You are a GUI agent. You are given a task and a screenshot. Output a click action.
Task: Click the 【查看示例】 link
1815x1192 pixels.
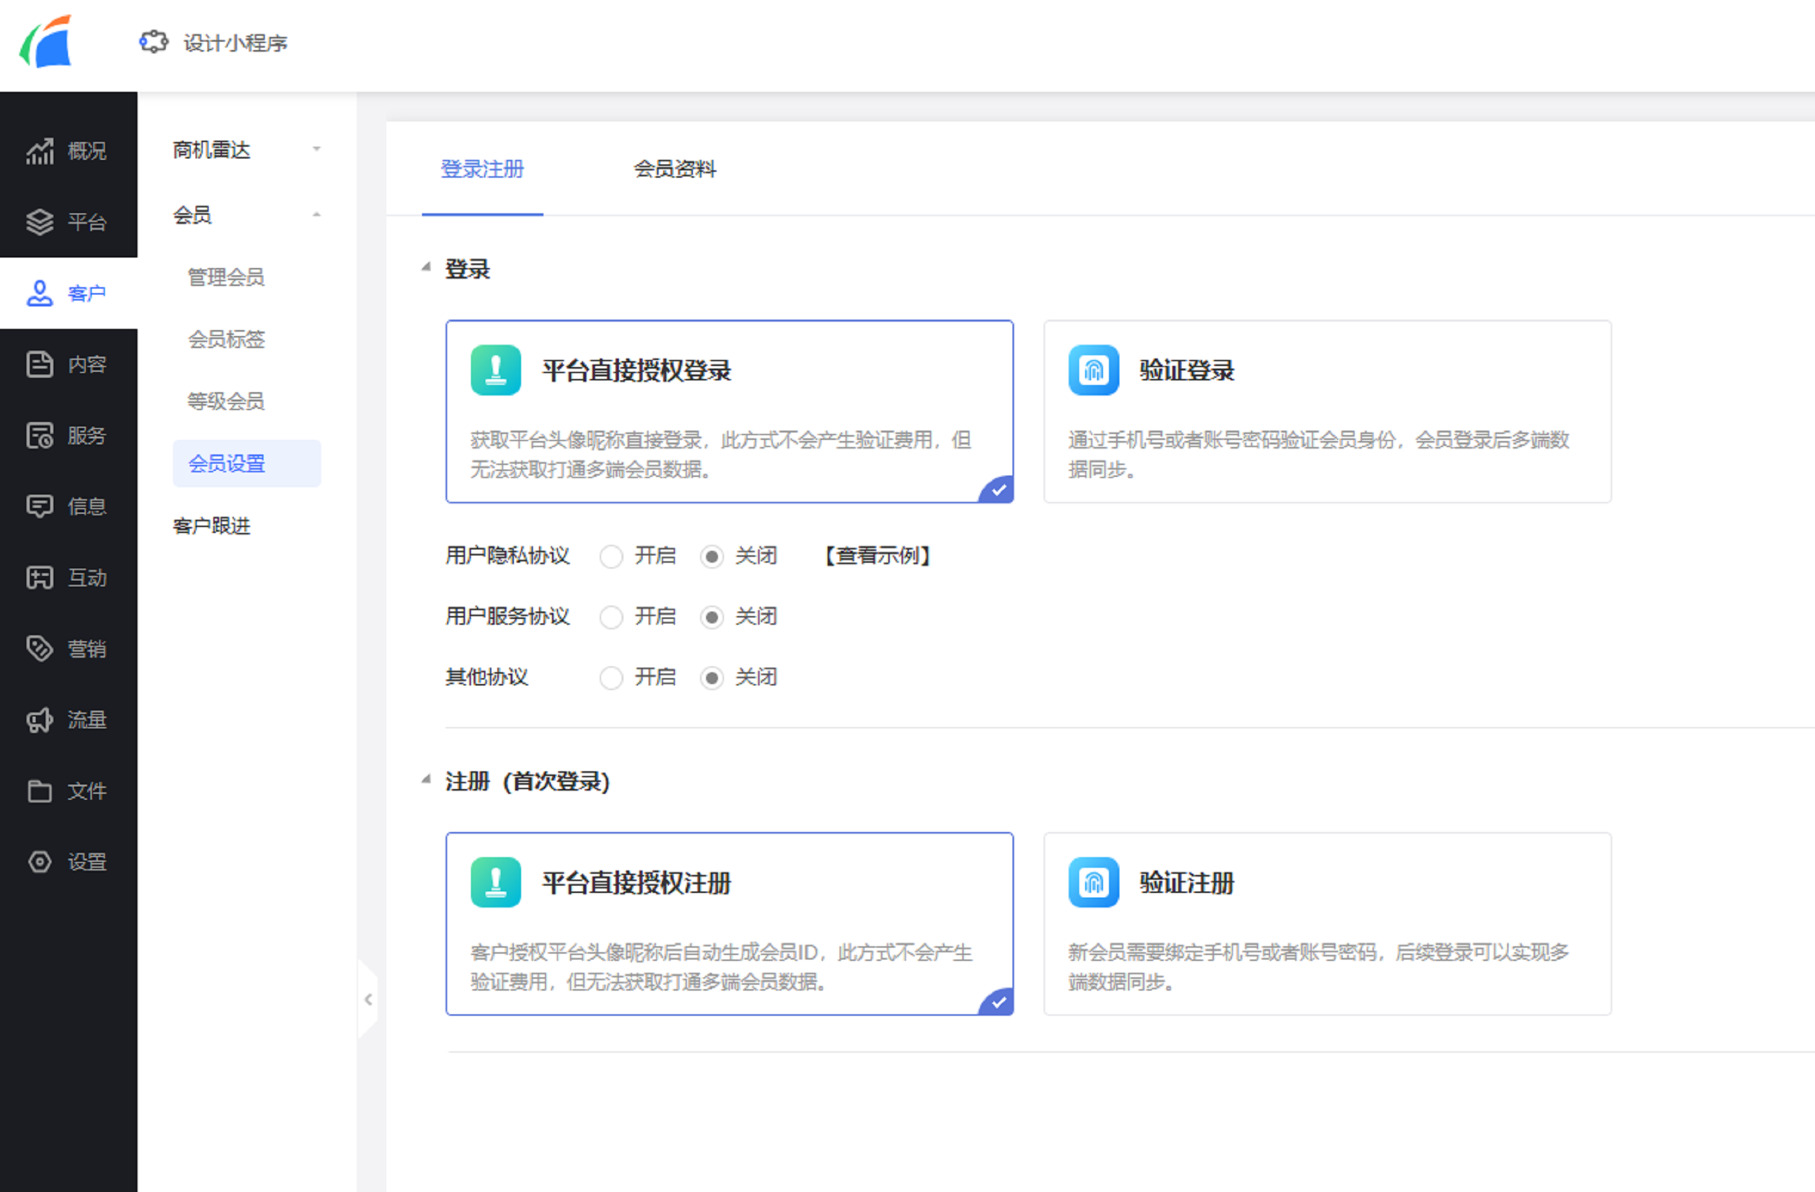(877, 555)
